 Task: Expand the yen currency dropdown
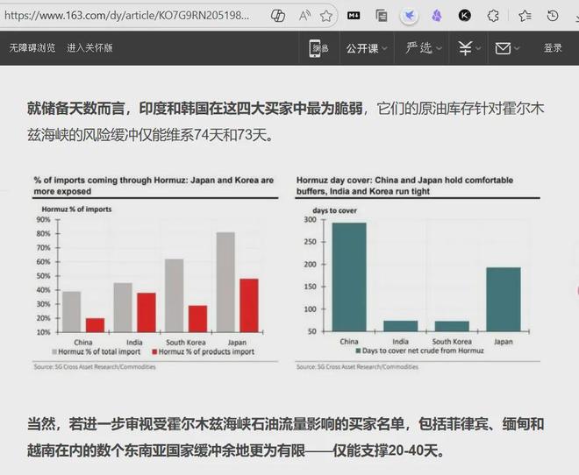point(470,48)
